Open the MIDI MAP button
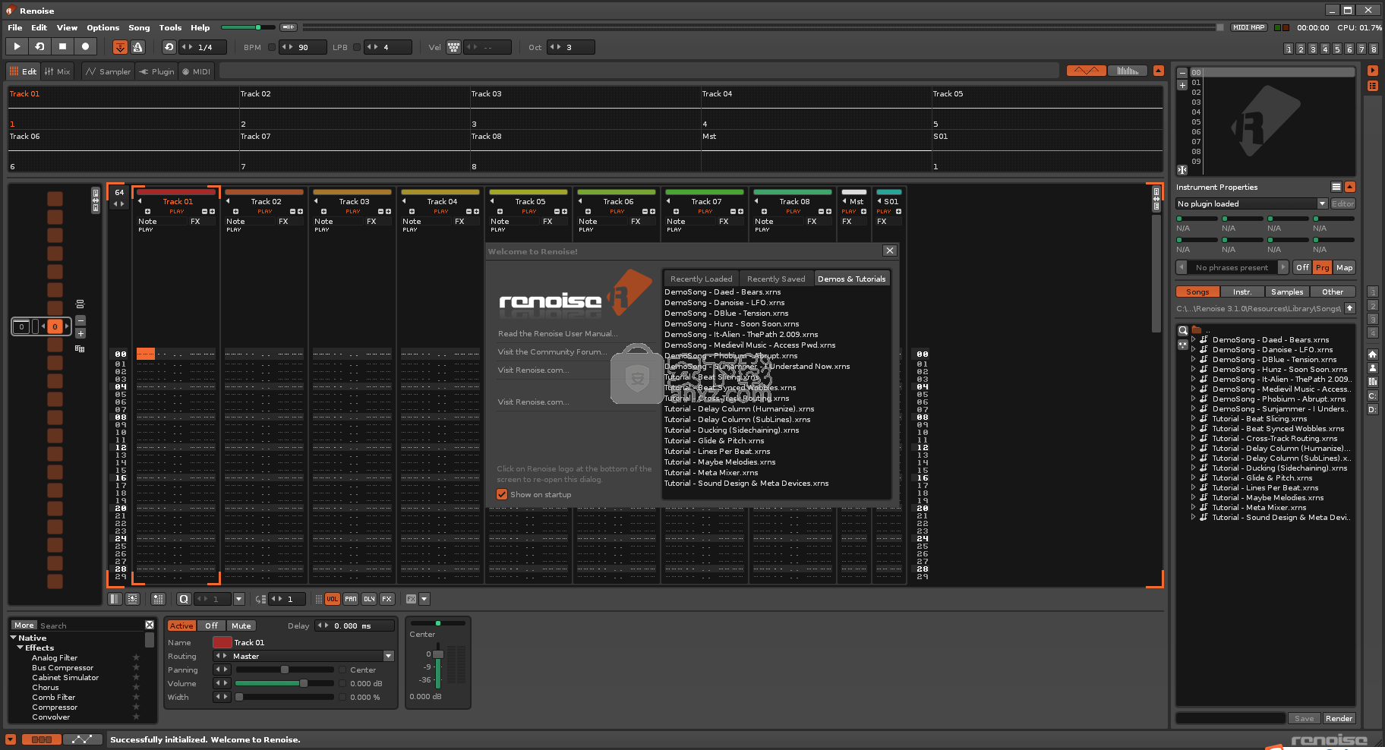The width and height of the screenshot is (1385, 750). [1248, 27]
